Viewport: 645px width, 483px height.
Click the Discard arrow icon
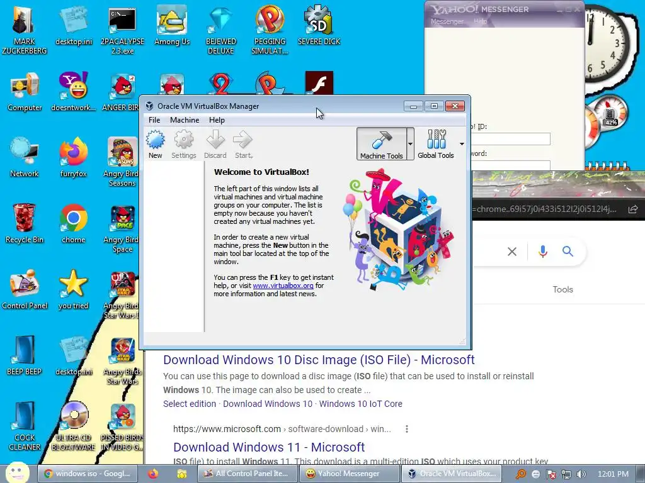[215, 144]
